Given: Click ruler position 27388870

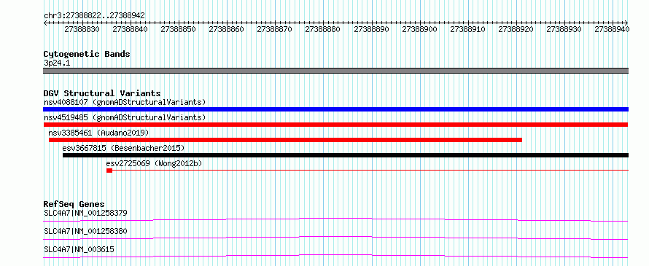Looking at the screenshot, I should [274, 29].
